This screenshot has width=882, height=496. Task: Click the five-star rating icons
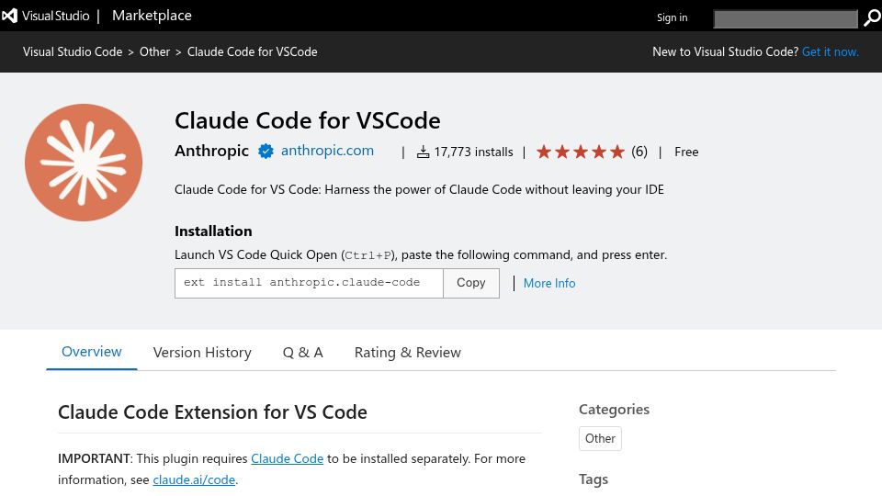[581, 152]
